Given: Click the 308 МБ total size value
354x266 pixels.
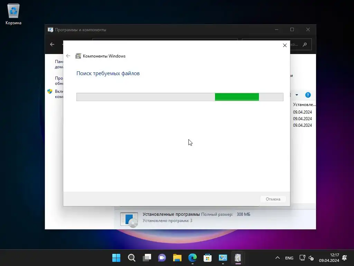Looking at the screenshot, I should coord(243,214).
